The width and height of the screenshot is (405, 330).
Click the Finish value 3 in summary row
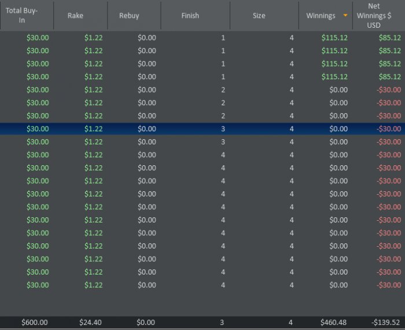(x=222, y=322)
